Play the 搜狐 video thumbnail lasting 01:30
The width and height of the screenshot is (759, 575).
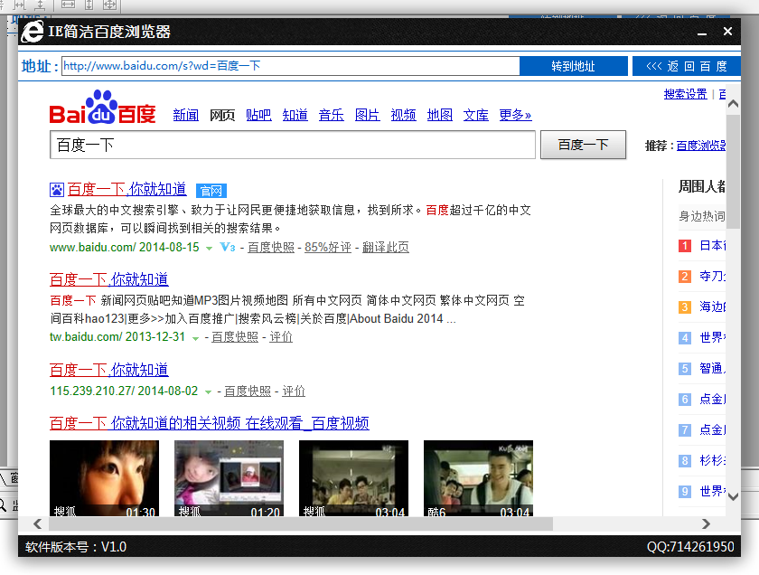(104, 478)
